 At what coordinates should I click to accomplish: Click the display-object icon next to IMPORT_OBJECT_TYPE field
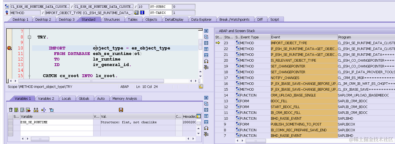pyautogui.click(x=136, y=13)
